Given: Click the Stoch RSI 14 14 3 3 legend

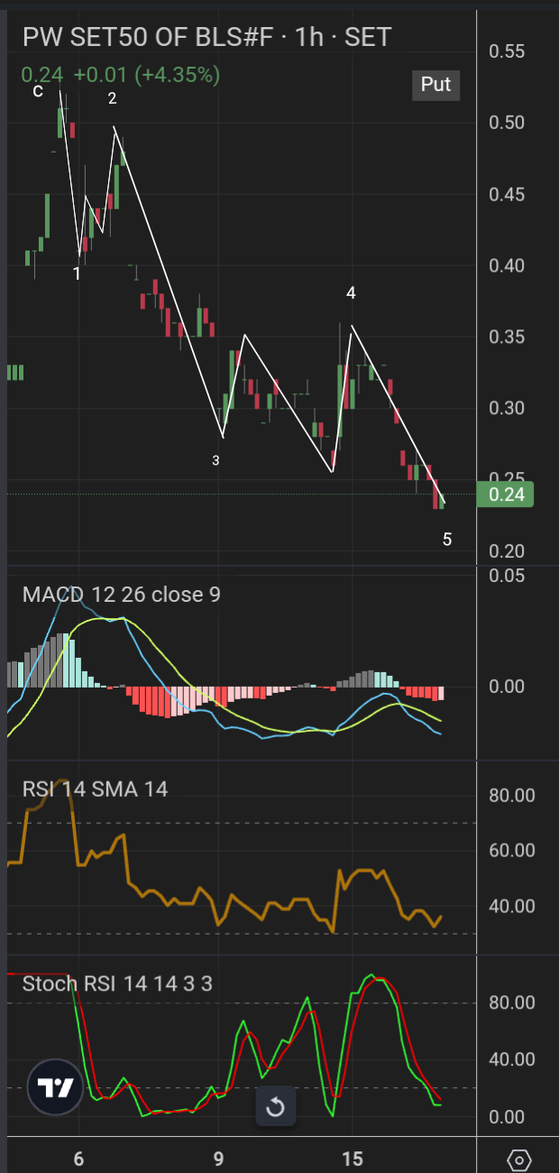Looking at the screenshot, I should [117, 983].
